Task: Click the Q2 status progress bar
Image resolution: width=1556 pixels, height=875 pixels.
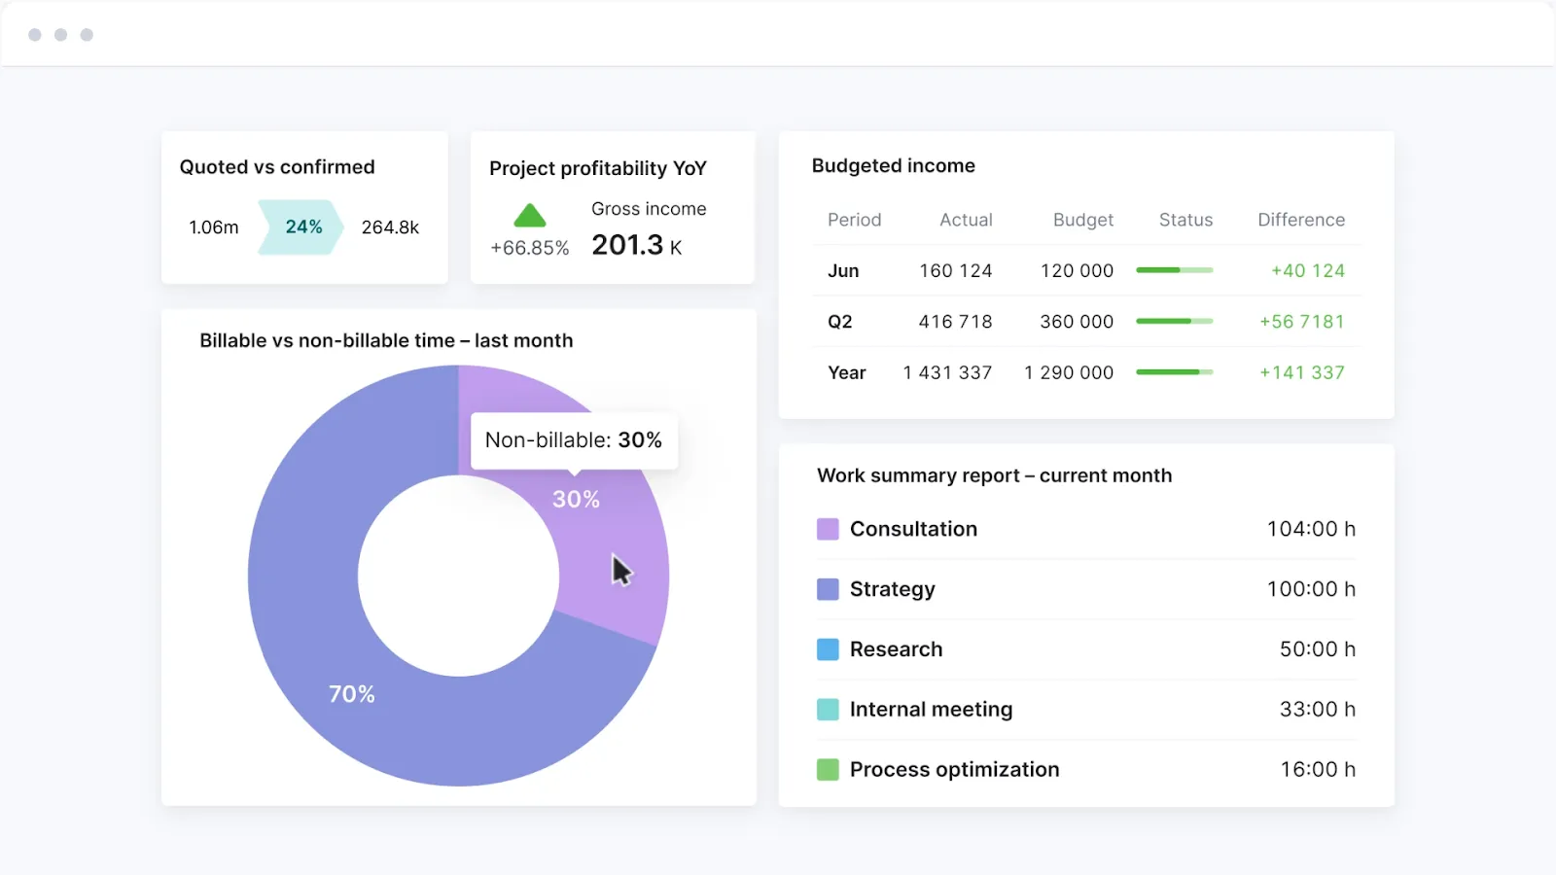Action: click(x=1175, y=321)
